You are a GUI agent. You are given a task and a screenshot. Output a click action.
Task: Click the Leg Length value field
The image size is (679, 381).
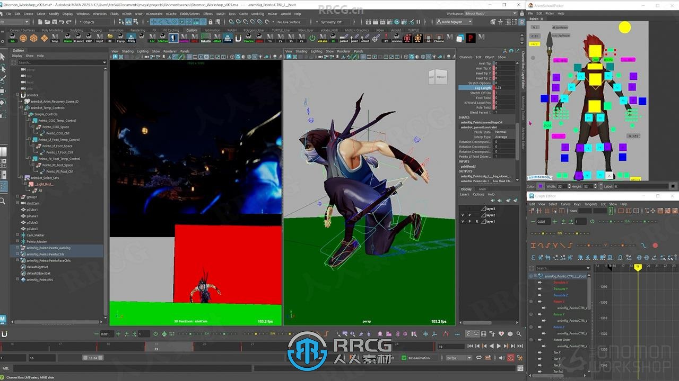click(x=504, y=88)
